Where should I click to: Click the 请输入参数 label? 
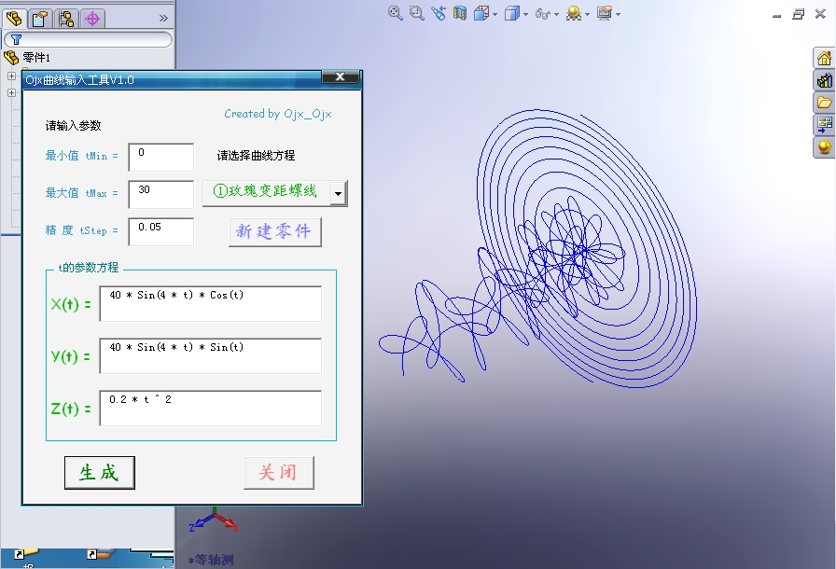coord(73,126)
